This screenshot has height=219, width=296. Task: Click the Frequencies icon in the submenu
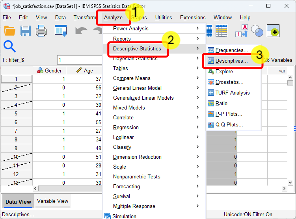point(211,50)
